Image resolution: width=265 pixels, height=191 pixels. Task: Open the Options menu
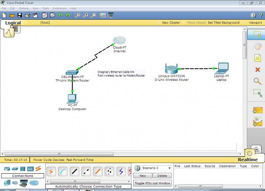(x=24, y=8)
